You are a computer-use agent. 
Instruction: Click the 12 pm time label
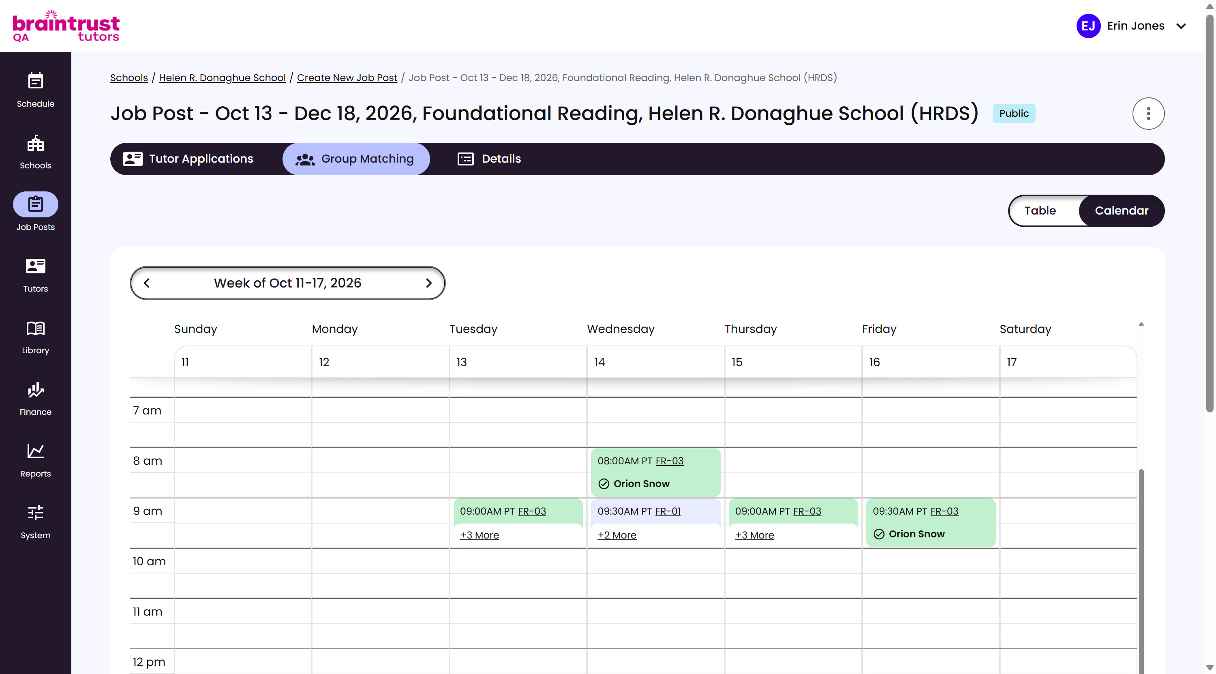pos(149,662)
